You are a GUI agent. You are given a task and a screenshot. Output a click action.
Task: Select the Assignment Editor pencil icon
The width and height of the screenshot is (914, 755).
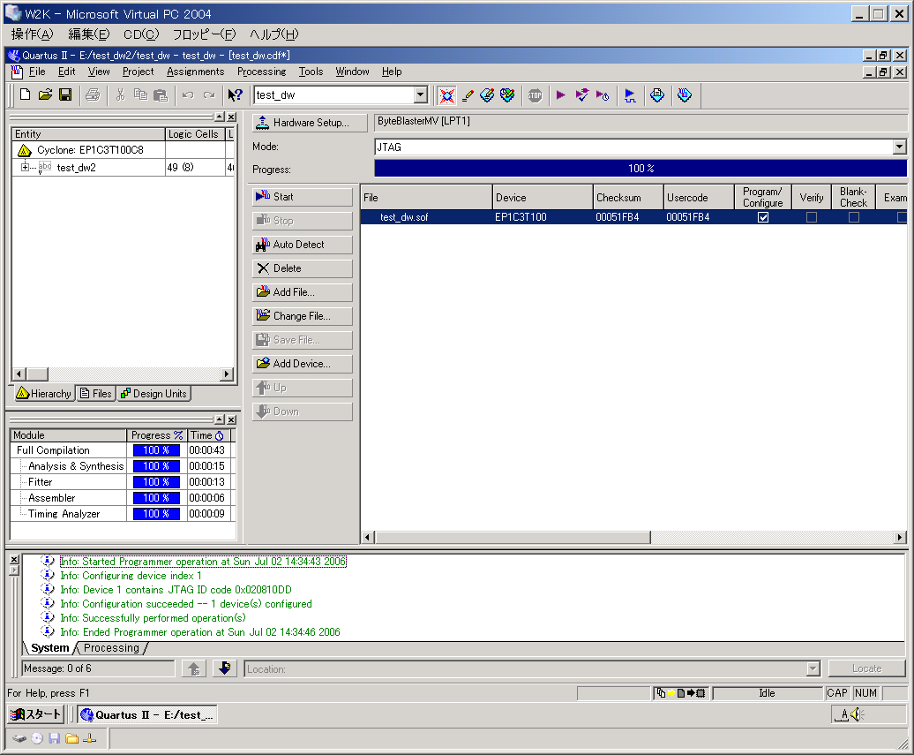tap(468, 94)
